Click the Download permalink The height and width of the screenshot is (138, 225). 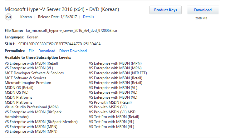[x=47, y=51]
